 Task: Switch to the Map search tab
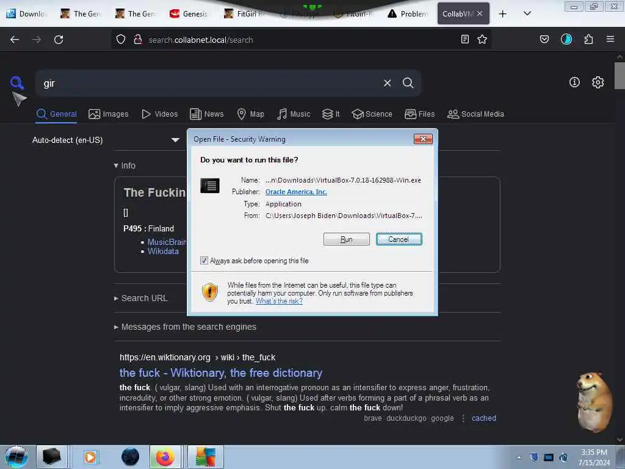(250, 114)
